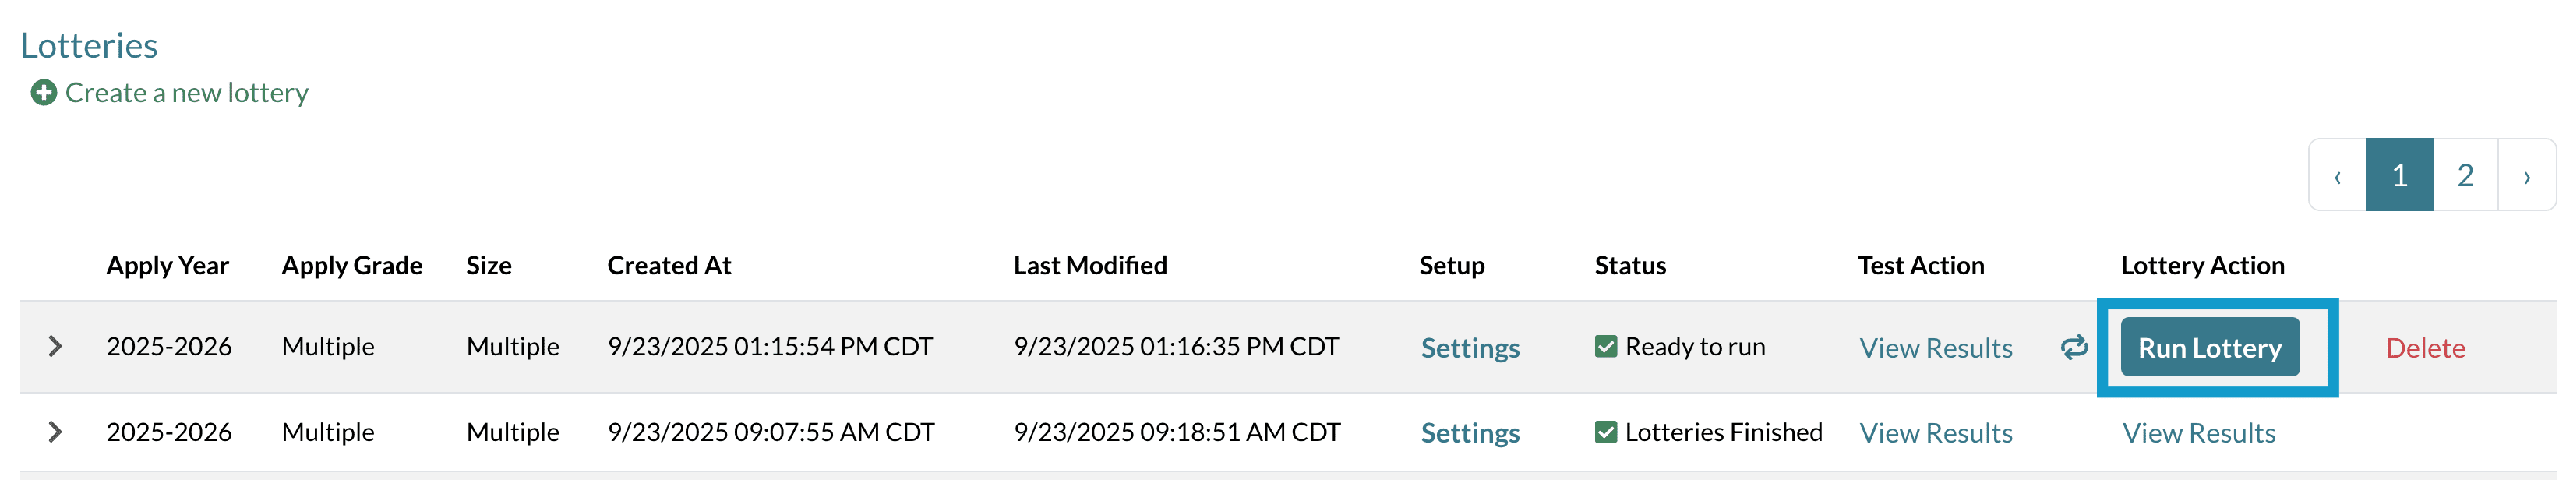Click the Create a new lottery link
The width and height of the screenshot is (2559, 480).
(187, 93)
